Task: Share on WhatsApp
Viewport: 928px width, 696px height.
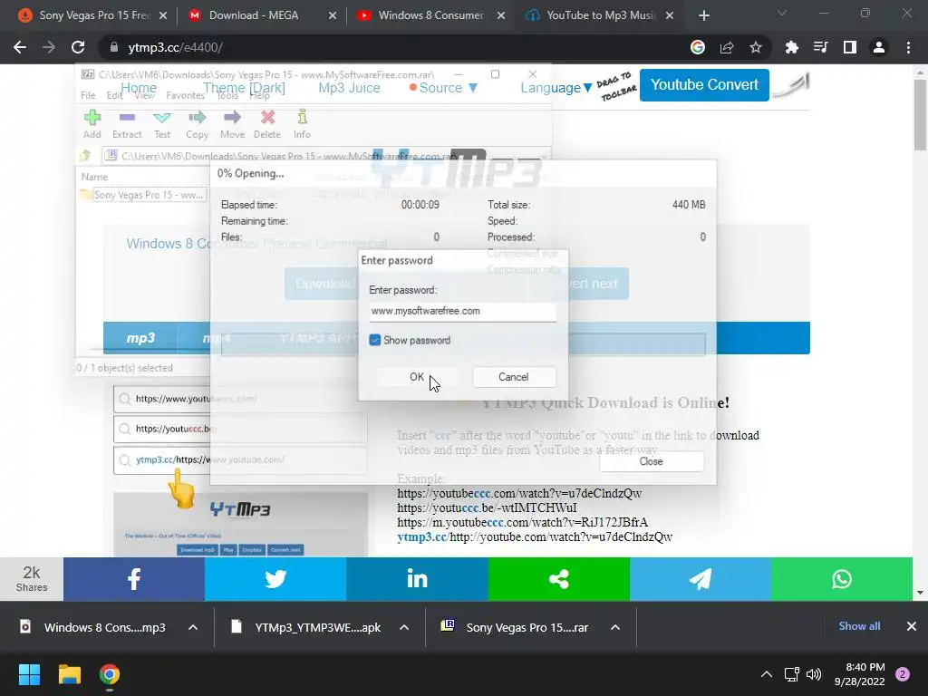Action: 842,579
